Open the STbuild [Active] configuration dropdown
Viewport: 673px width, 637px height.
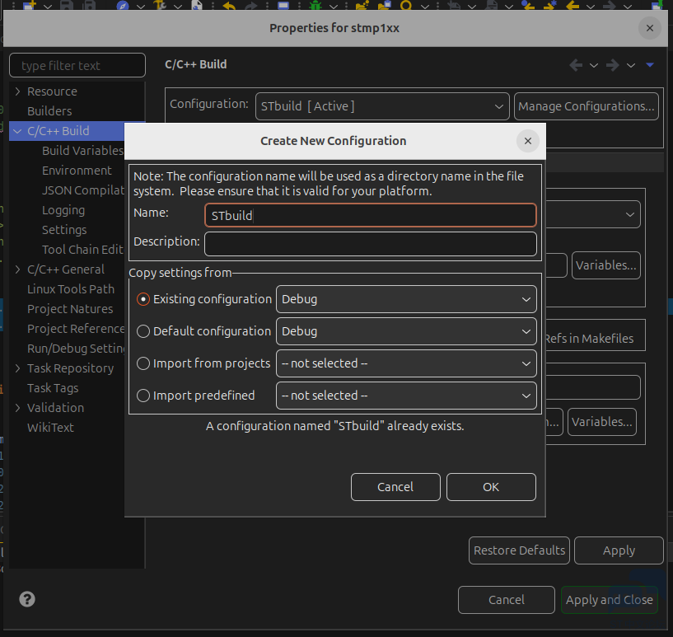coord(382,106)
